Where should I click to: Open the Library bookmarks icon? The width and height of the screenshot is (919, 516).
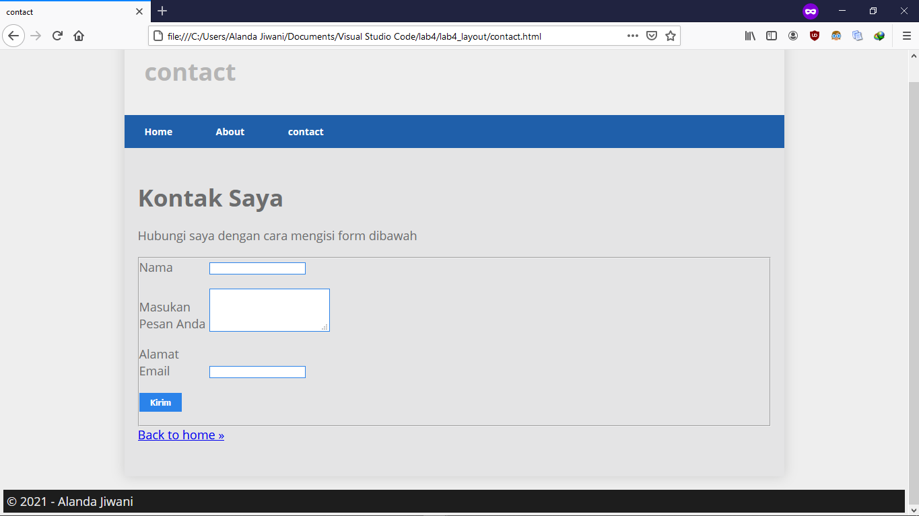(750, 36)
